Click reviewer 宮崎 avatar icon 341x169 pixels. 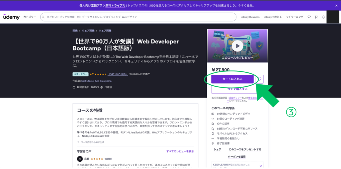point(80,159)
